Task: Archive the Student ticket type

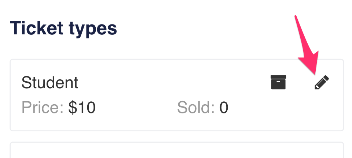Action: coord(278,82)
